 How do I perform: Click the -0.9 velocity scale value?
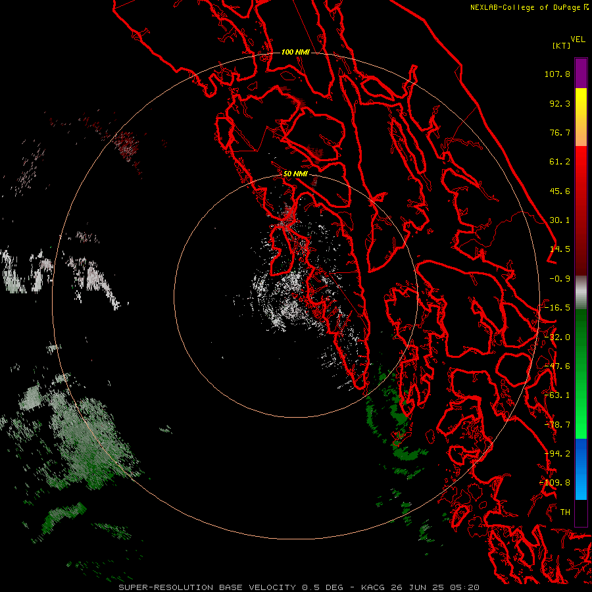pyautogui.click(x=560, y=279)
